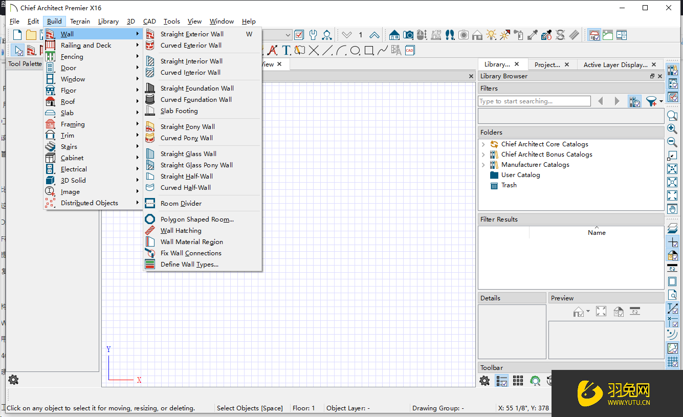
Task: Switch to Active Layer Display tab
Action: pos(615,64)
